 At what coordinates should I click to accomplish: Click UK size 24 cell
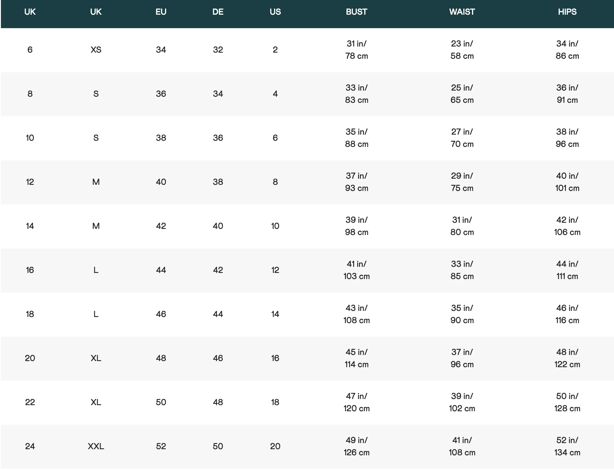[x=30, y=446]
